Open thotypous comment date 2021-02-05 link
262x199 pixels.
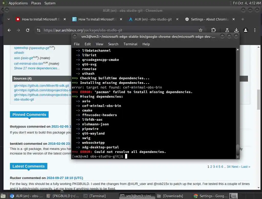tap(61, 126)
